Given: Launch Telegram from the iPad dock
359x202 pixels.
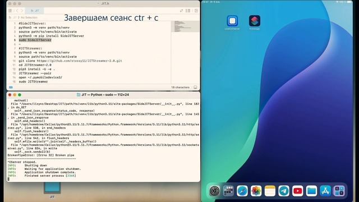Looking at the screenshot, I should (x=284, y=191).
